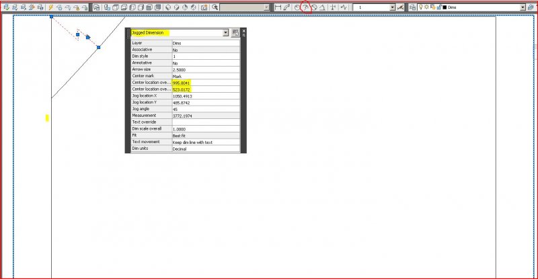Open the Dim style dropdown showing 1
The width and height of the screenshot is (538, 279).
393,7
